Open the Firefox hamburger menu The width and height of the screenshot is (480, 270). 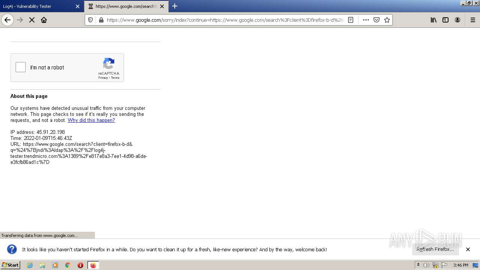[473, 20]
